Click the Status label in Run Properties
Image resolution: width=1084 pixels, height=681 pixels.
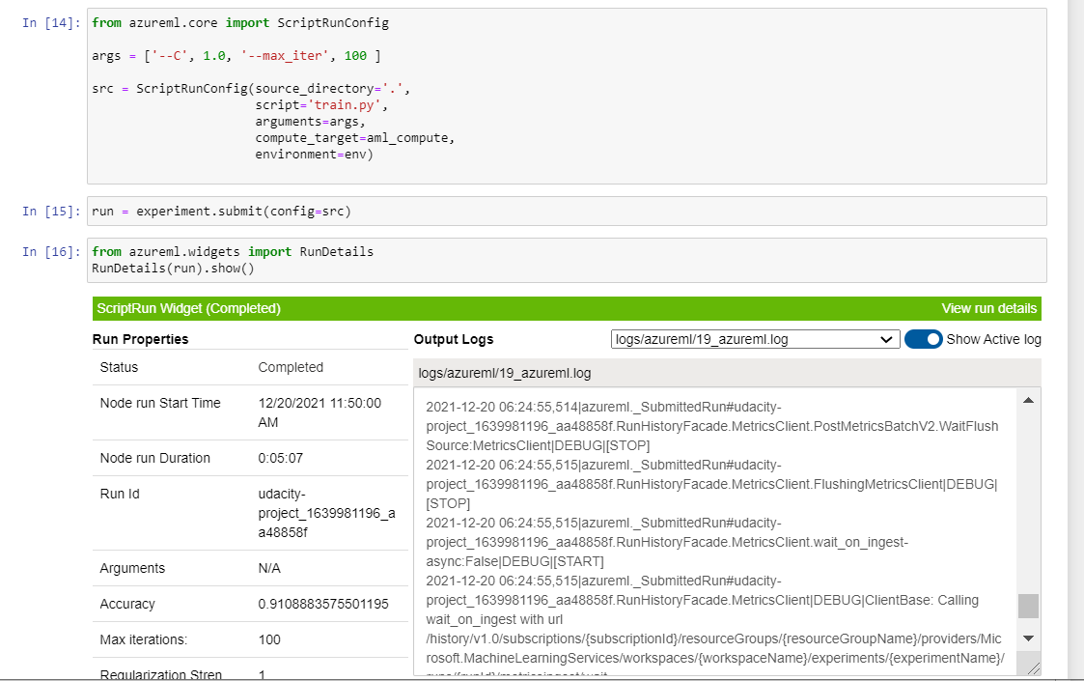tap(119, 367)
